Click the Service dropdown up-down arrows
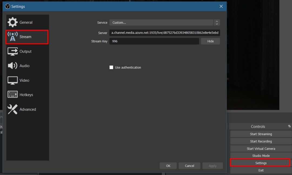292x175 pixels. pos(217,22)
